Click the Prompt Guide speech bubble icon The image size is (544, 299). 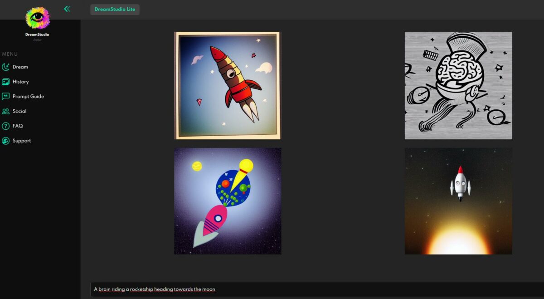click(x=5, y=97)
